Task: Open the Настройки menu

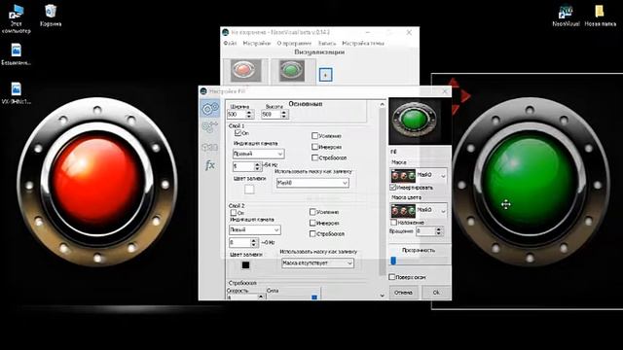Action: point(257,43)
